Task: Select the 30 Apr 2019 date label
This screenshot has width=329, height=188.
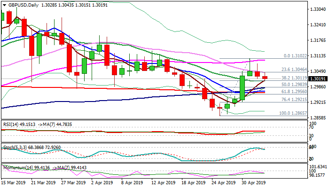Action: click(x=253, y=182)
